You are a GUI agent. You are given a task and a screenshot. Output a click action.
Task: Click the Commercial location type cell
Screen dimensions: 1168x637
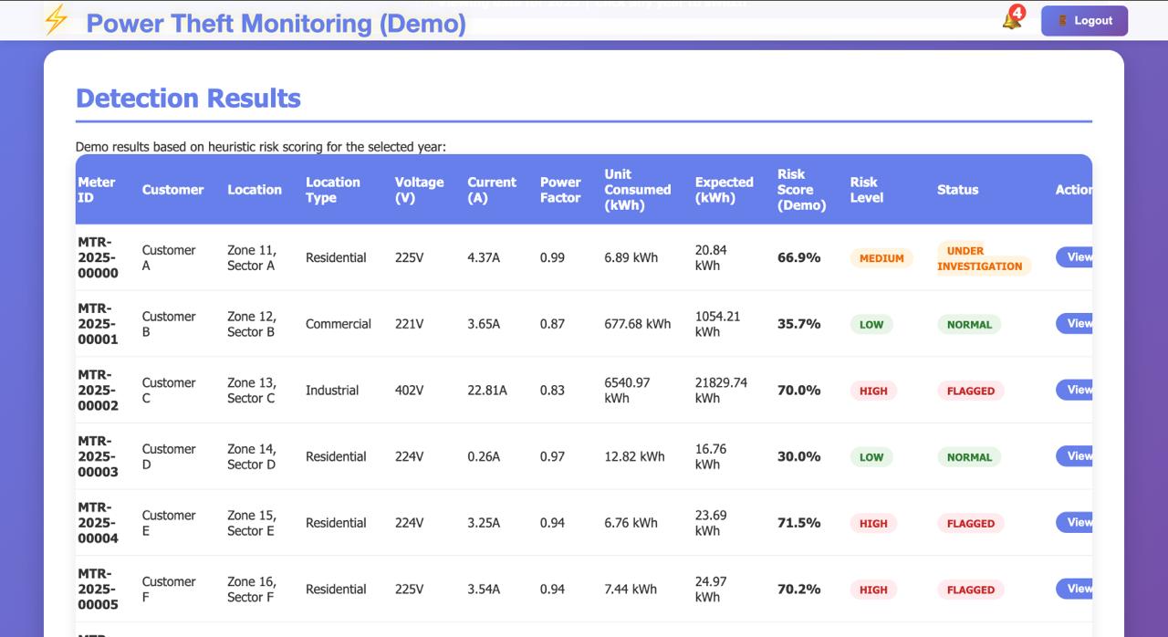338,324
